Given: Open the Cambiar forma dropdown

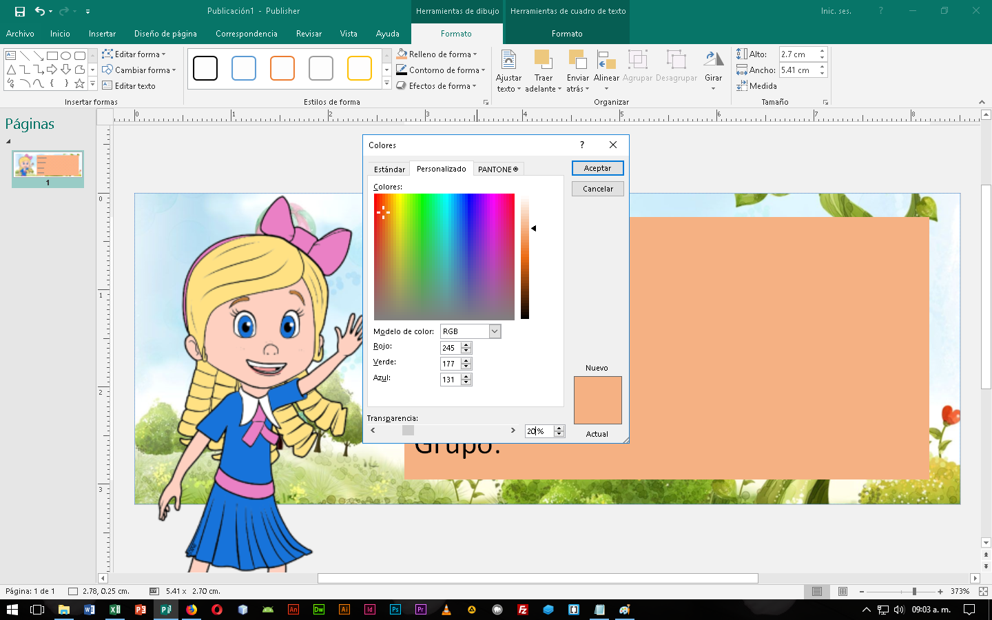Looking at the screenshot, I should 139,70.
